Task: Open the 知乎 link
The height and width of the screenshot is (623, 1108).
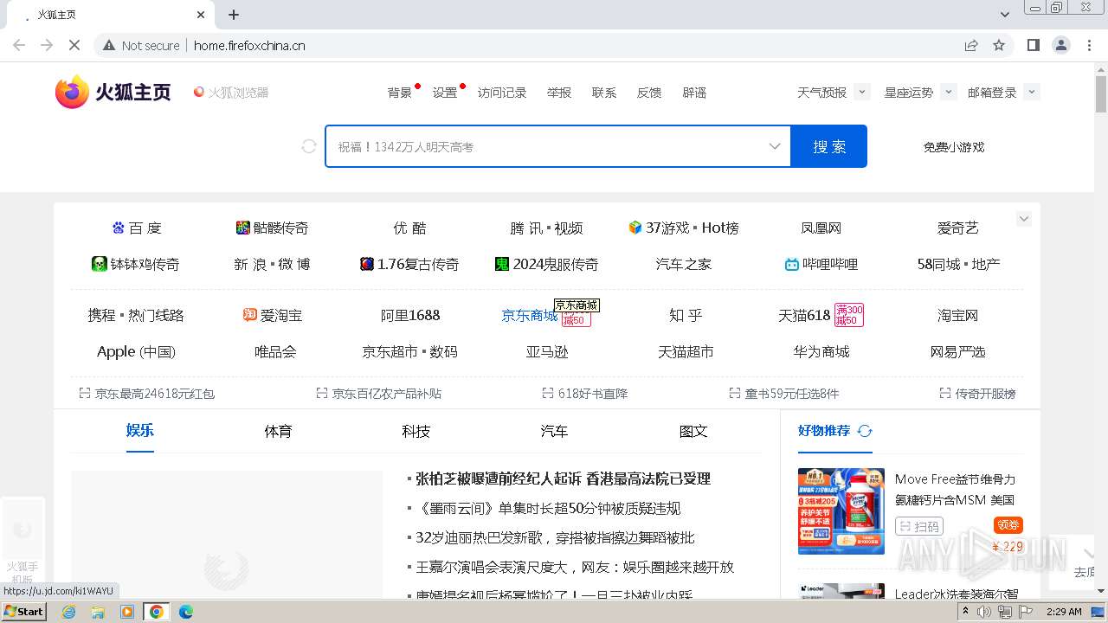Action: click(x=686, y=316)
